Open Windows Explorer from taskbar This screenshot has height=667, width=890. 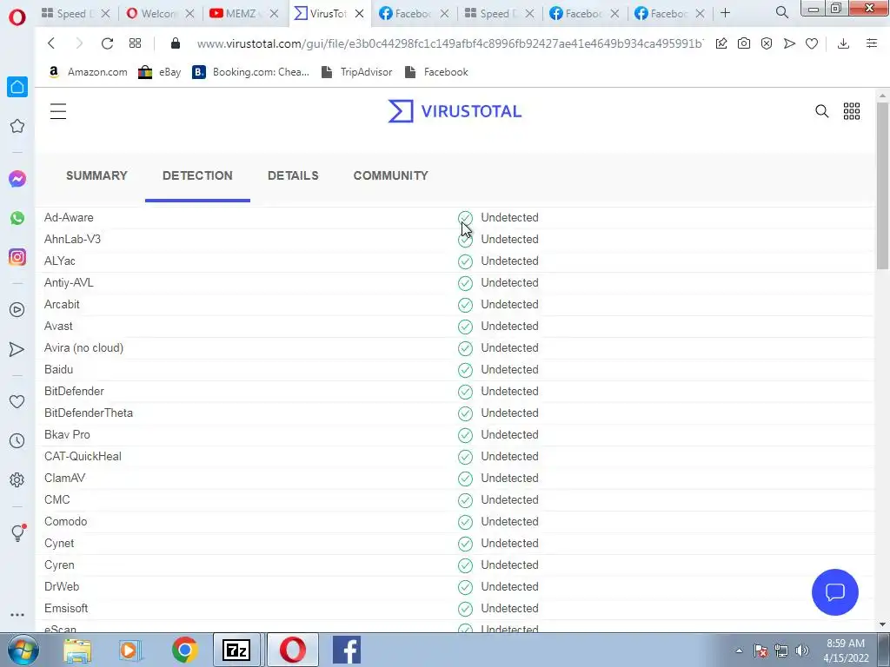click(77, 650)
